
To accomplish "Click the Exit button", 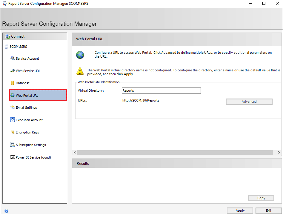I will click(269, 211).
